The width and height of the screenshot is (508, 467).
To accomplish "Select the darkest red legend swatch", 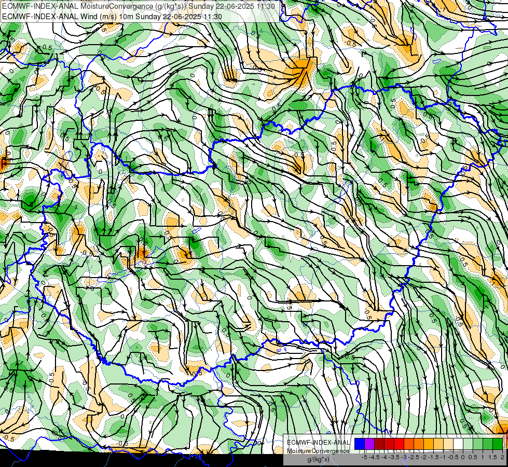I will pyautogui.click(x=379, y=444).
